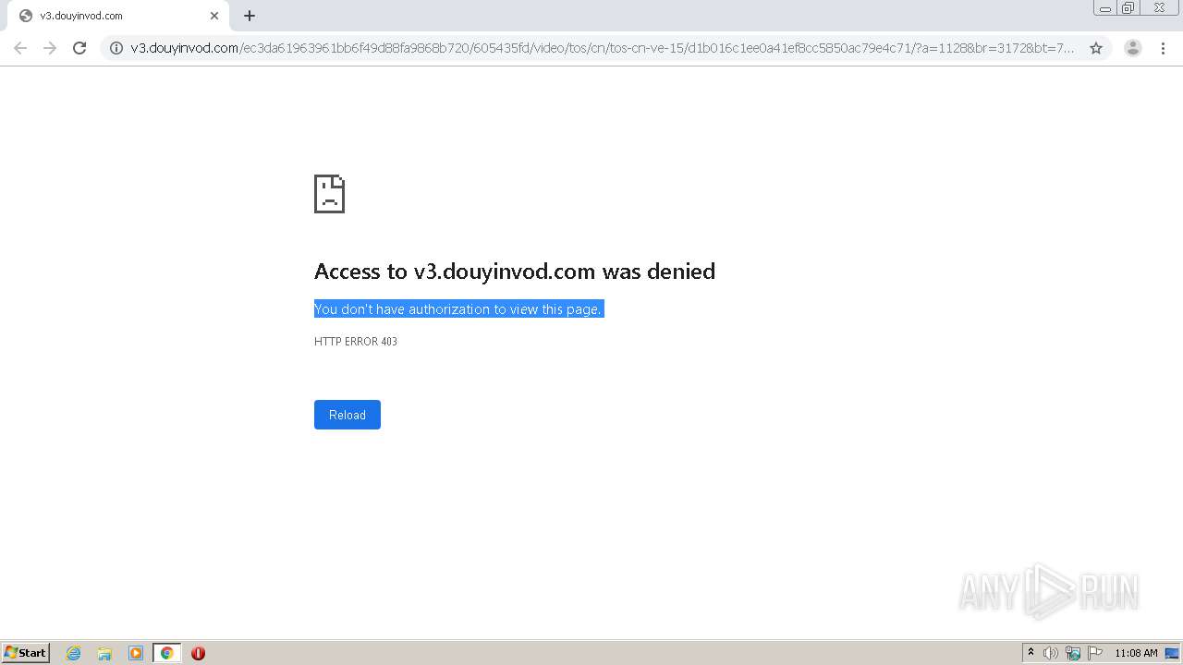Click the network tray icon
Image resolution: width=1183 pixels, height=665 pixels.
(x=1073, y=653)
